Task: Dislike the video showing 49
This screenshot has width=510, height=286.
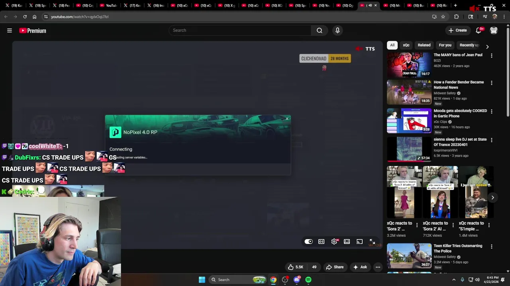Action: click(314, 267)
